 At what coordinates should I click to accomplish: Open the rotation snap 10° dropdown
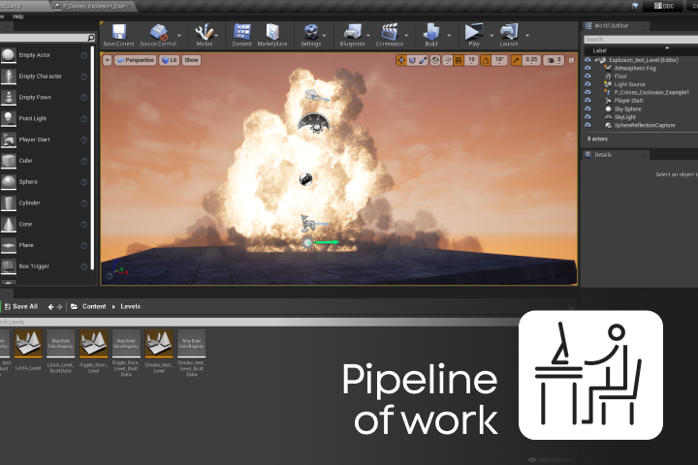(500, 60)
